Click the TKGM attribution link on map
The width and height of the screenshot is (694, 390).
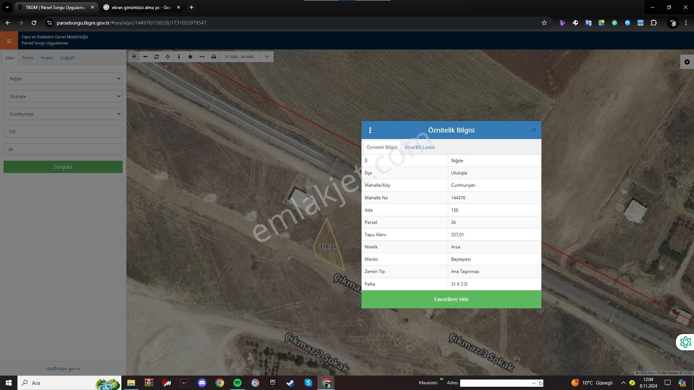(x=687, y=373)
